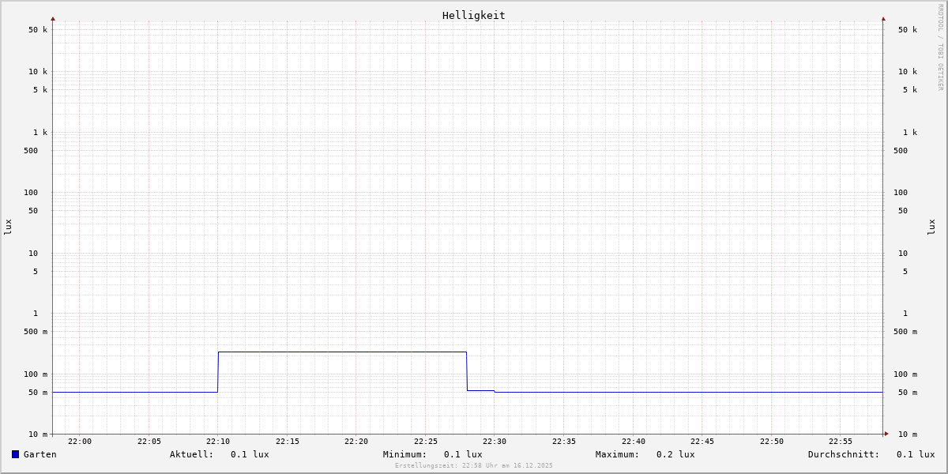948x474 pixels.
Task: Select the 22:40 time axis label
Action: click(634, 442)
